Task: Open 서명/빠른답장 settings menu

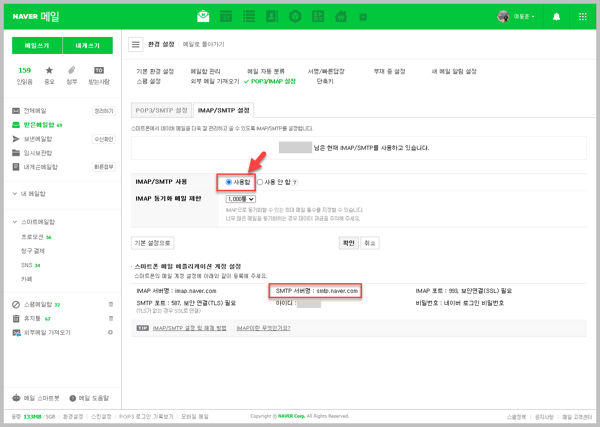Action: point(326,71)
